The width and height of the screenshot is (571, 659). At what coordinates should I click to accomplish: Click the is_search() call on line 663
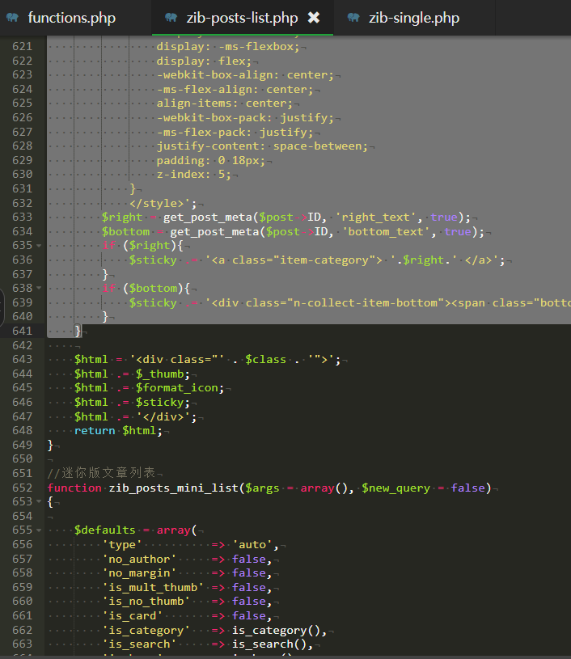[263, 644]
